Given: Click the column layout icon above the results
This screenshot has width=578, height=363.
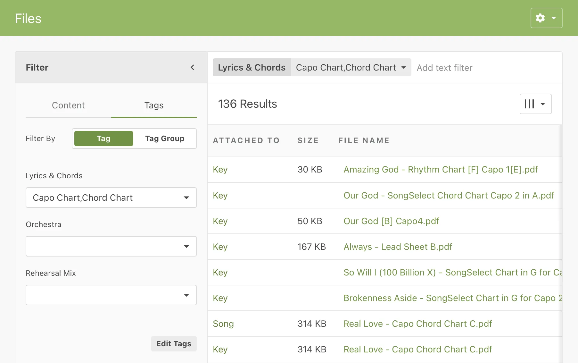Looking at the screenshot, I should [529, 104].
